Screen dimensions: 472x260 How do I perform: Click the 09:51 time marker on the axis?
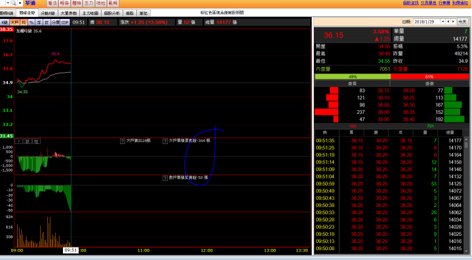tap(71, 250)
